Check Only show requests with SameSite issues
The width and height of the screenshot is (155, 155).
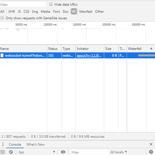point(2,18)
